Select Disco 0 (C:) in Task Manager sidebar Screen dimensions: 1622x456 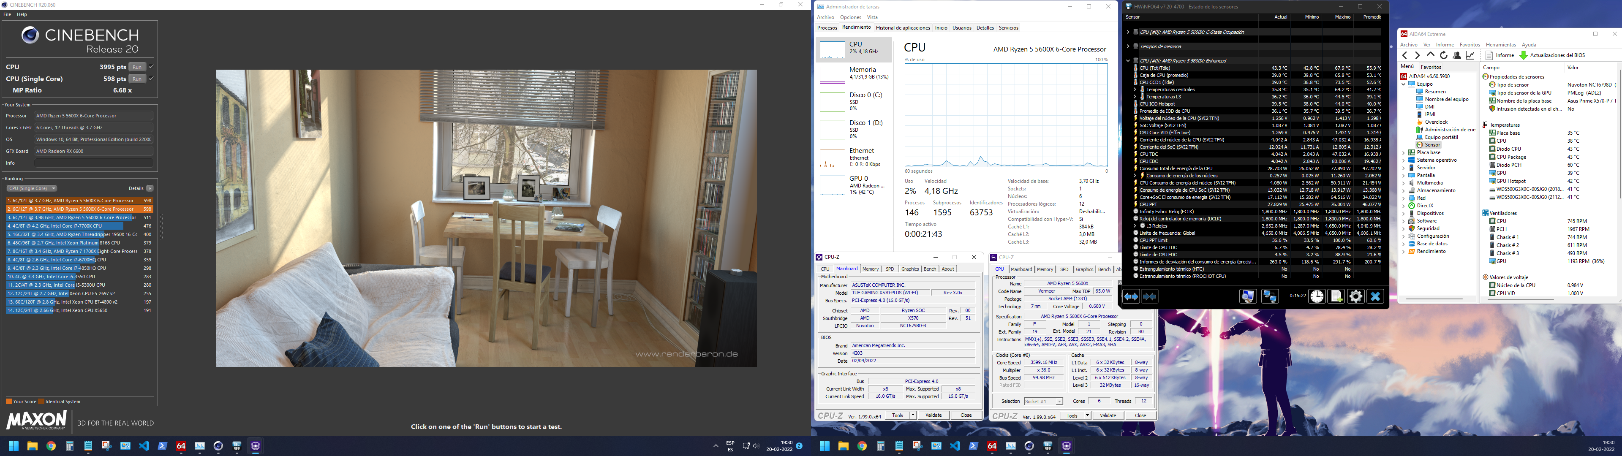pyautogui.click(x=854, y=101)
